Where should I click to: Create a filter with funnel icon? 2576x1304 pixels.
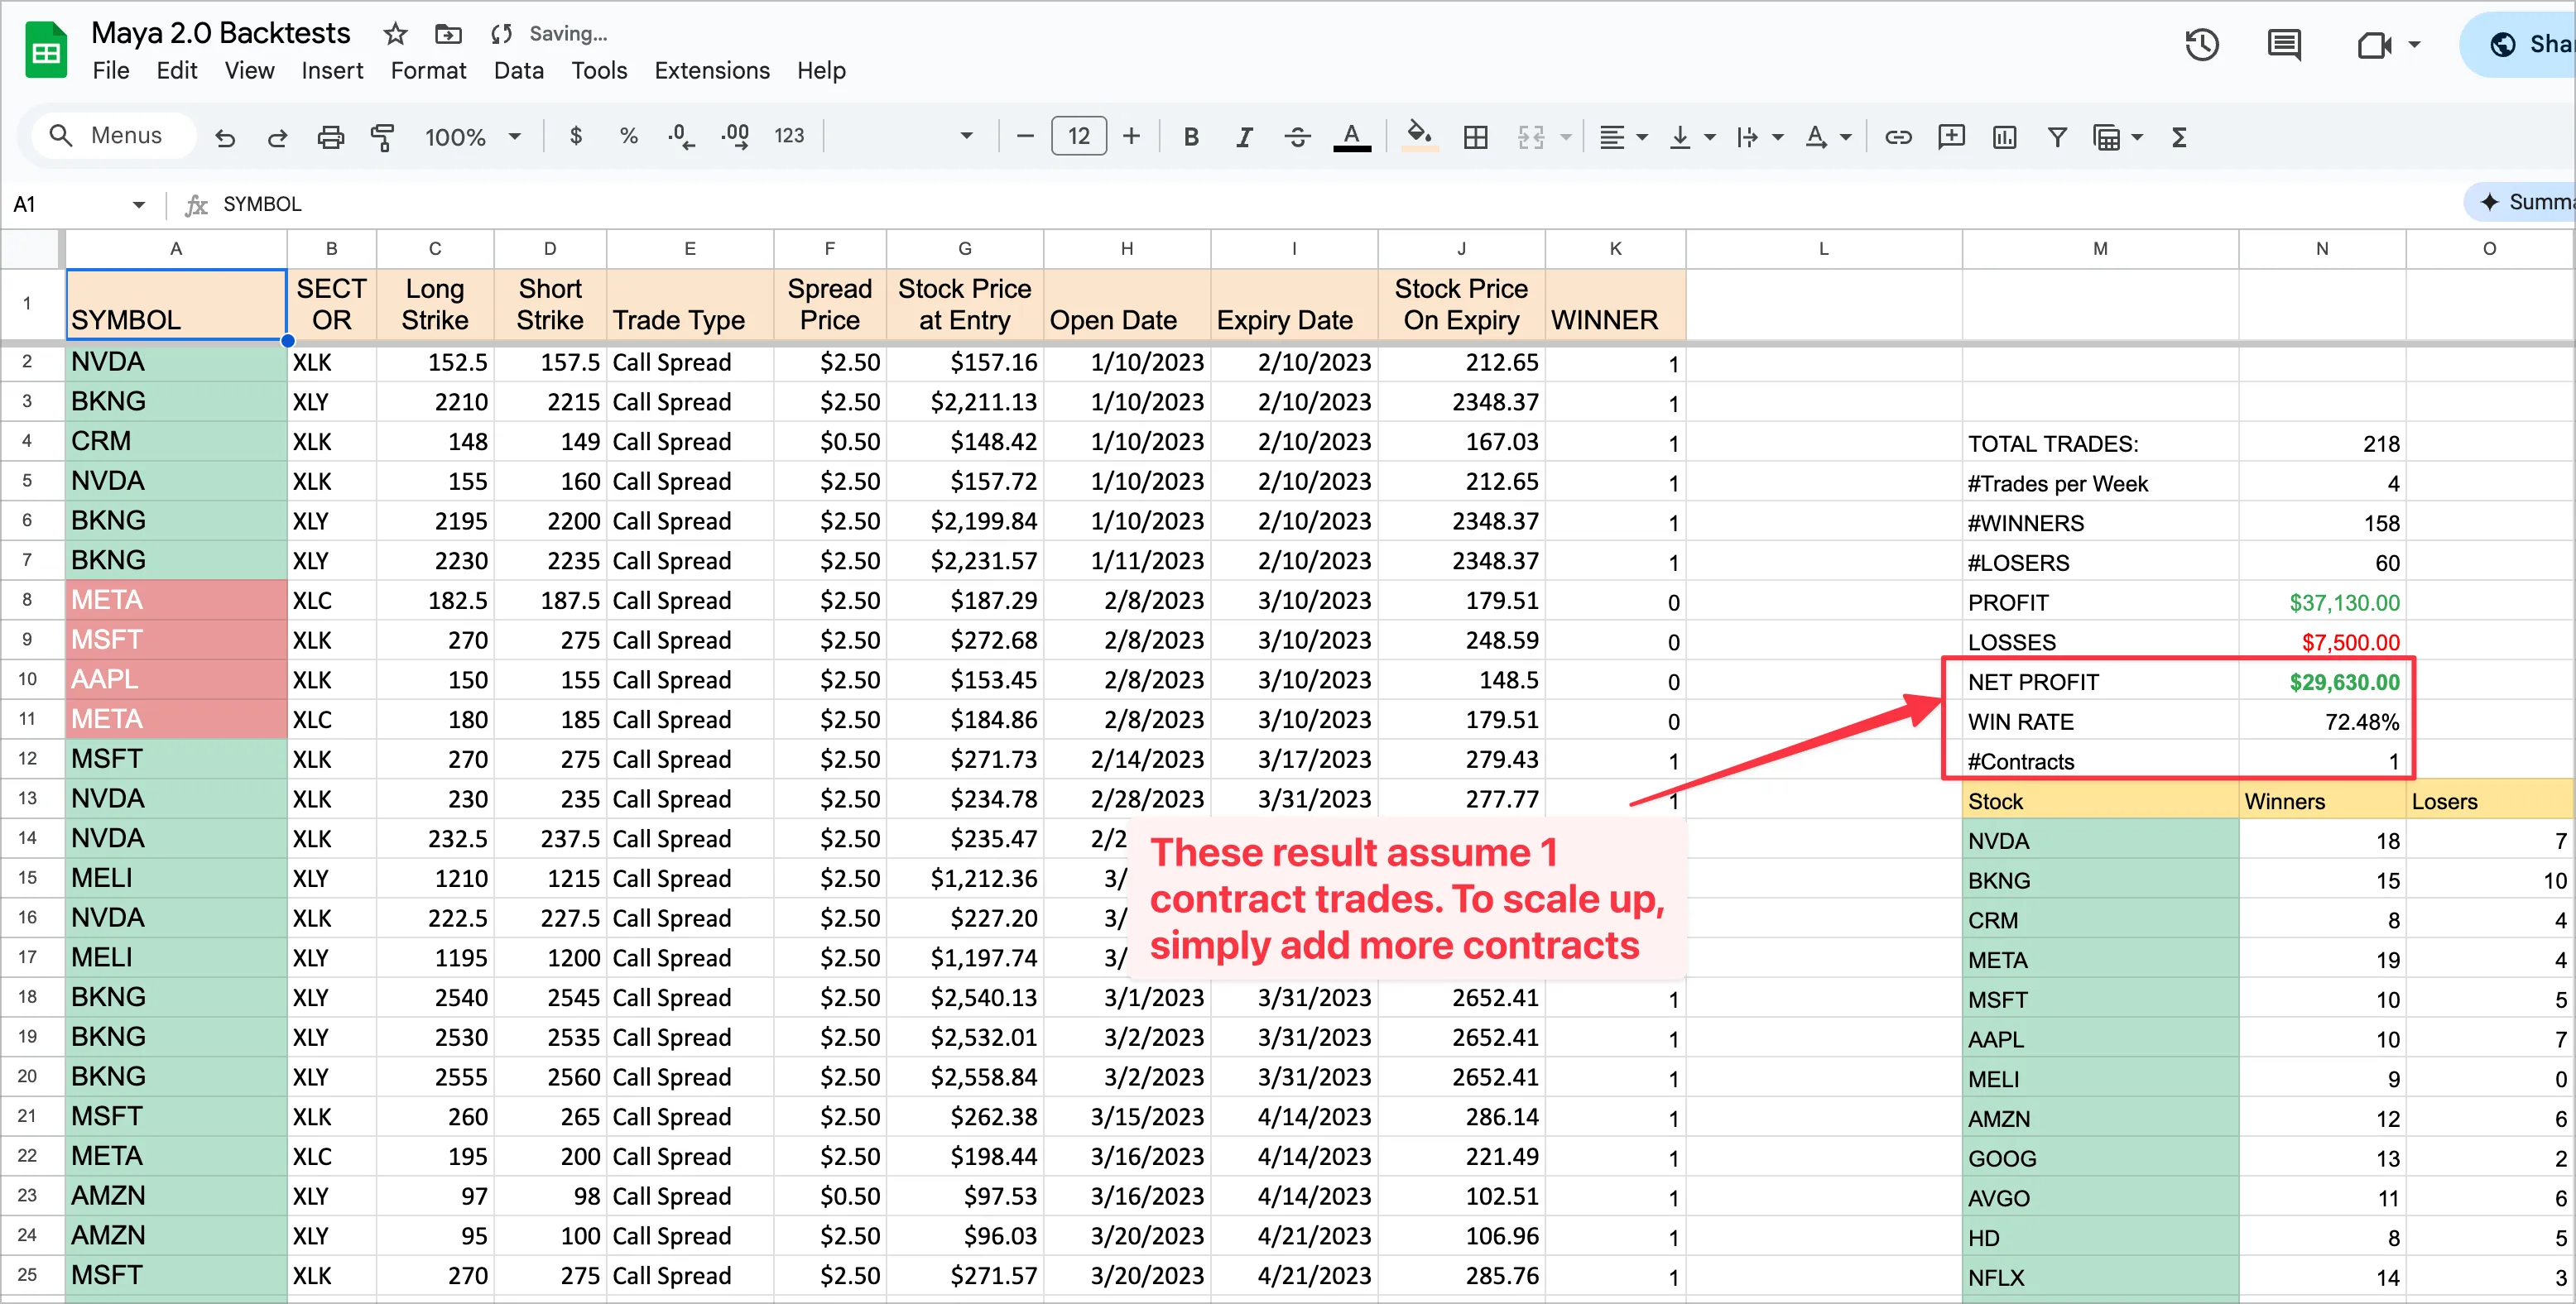pyautogui.click(x=2057, y=137)
